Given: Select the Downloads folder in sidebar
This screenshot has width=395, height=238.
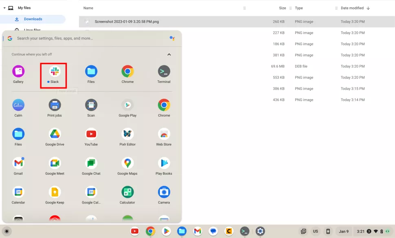Looking at the screenshot, I should coord(33,19).
